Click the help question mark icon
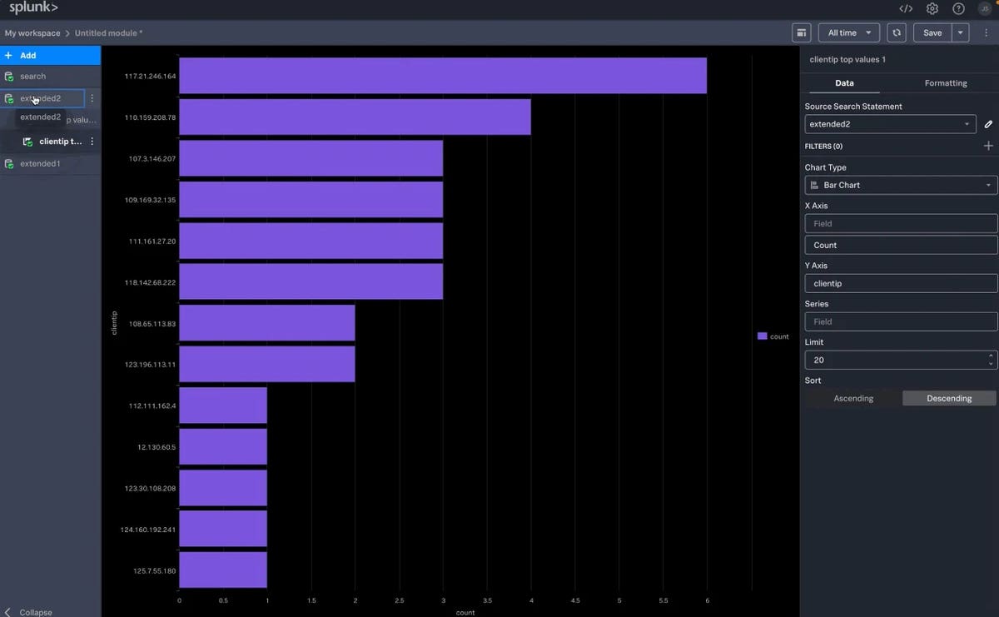 (x=958, y=8)
